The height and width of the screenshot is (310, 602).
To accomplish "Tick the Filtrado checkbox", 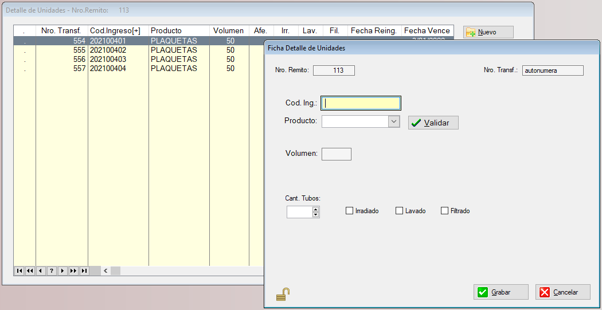I will tap(444, 211).
